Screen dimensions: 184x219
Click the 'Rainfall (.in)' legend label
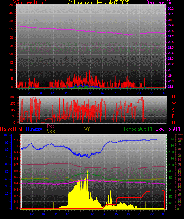11,129
